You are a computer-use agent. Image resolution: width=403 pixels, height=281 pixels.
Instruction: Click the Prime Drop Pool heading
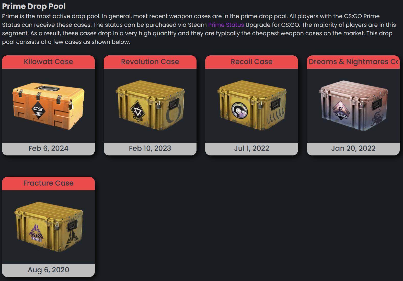pyautogui.click(x=34, y=6)
